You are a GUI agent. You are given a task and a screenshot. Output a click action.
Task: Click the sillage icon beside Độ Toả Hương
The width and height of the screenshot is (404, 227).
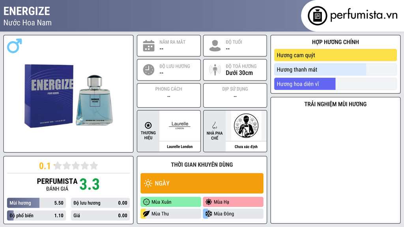(215, 70)
